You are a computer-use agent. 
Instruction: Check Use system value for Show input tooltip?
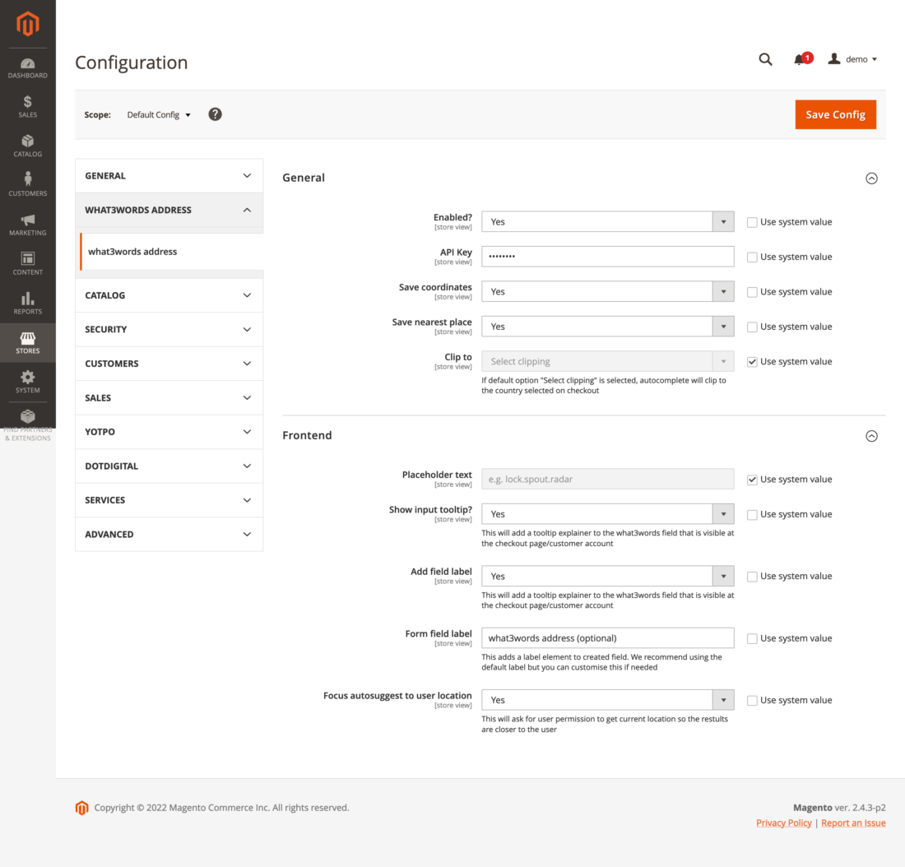pyautogui.click(x=751, y=514)
